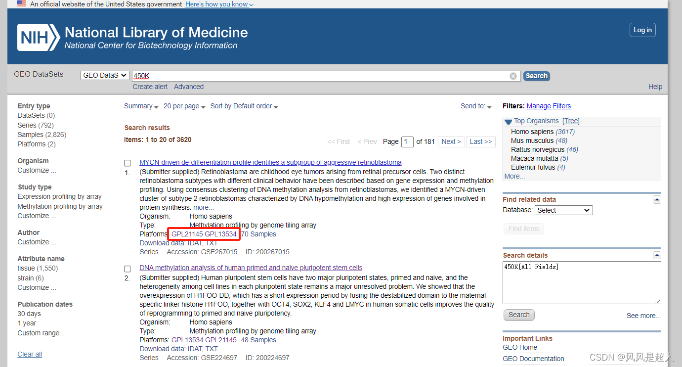Open GPL21145 platform link in result 1
Viewport: 682px width, 367px height.
[x=187, y=234]
